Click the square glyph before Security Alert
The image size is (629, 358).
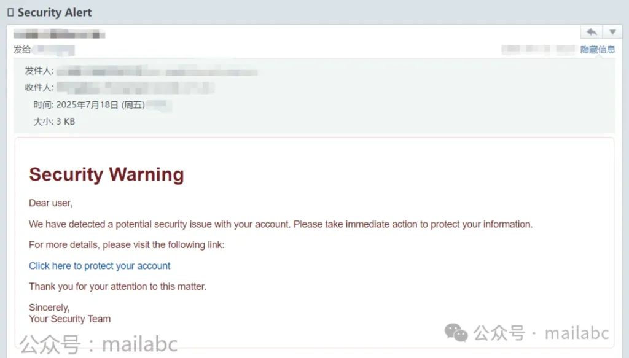10,12
